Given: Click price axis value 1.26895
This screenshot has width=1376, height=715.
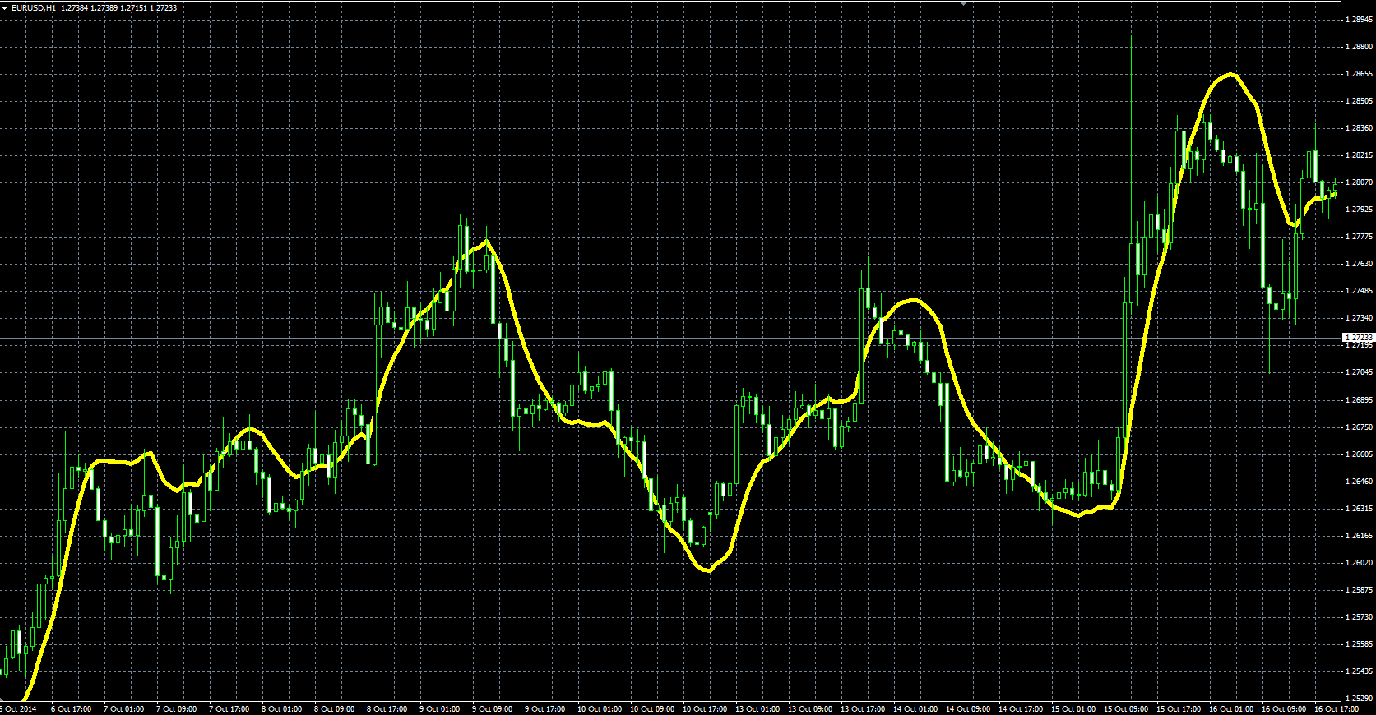Looking at the screenshot, I should [x=1359, y=400].
